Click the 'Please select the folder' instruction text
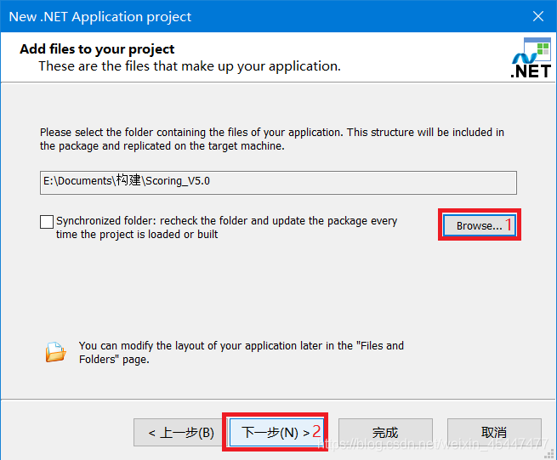This screenshot has height=460, width=557. click(272, 139)
